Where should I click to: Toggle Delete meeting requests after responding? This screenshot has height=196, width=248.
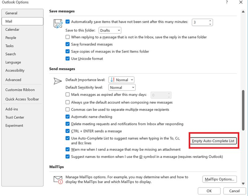(68, 124)
